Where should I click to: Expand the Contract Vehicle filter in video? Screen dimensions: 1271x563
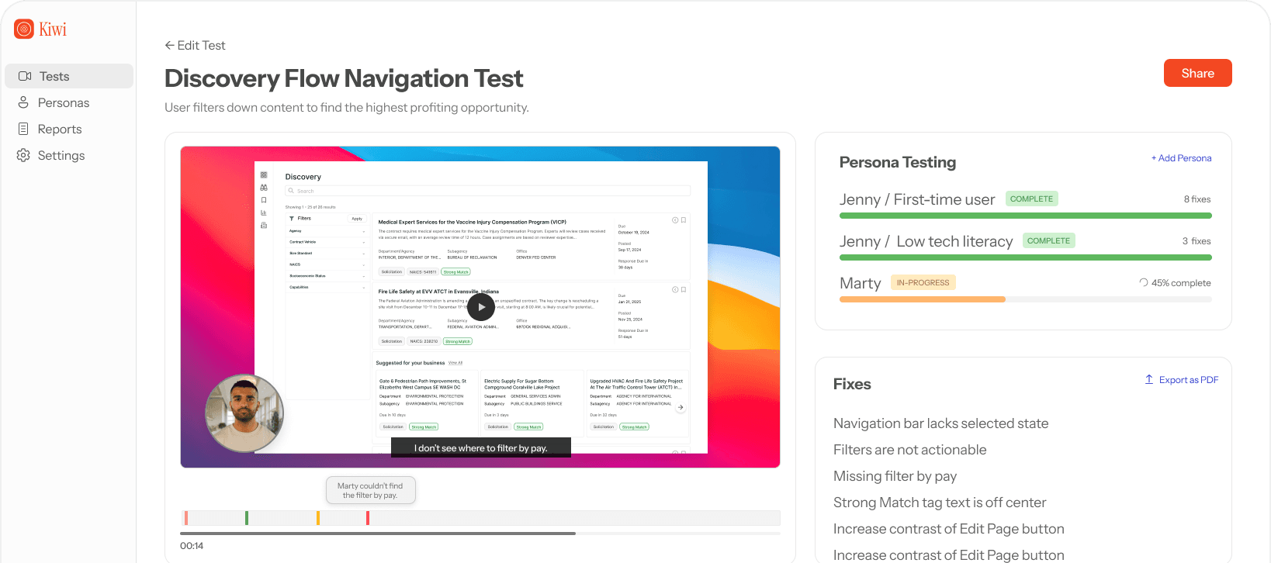pyautogui.click(x=326, y=242)
